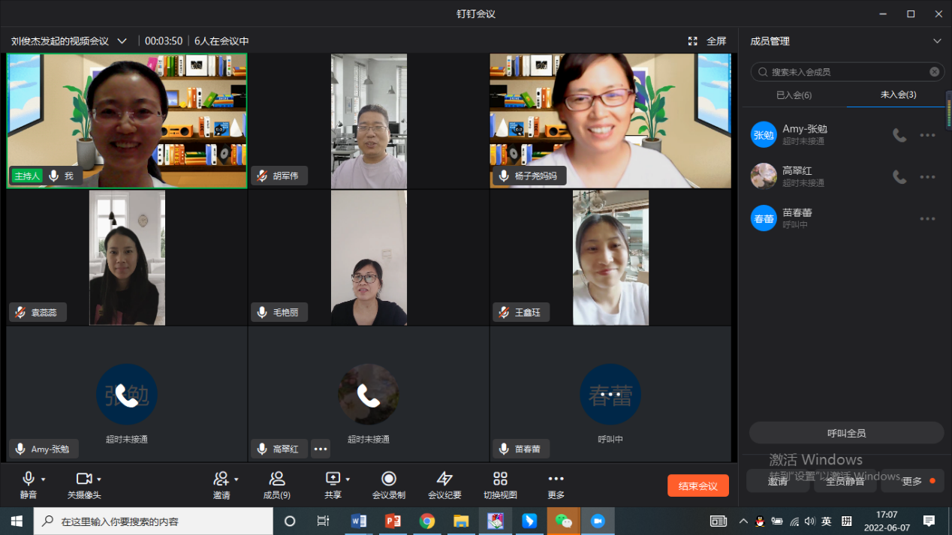
Task: Turn off the camera with 关摄像头
Action: 84,485
